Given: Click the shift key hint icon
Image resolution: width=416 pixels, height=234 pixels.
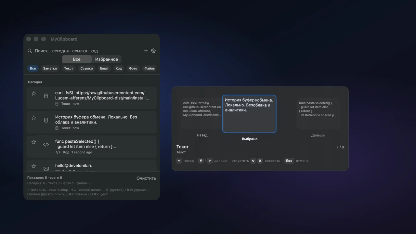Looking at the screenshot, I should click(253, 161).
